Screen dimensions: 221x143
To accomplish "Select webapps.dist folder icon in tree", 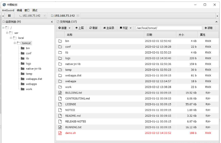I will pyautogui.click(x=23, y=79).
